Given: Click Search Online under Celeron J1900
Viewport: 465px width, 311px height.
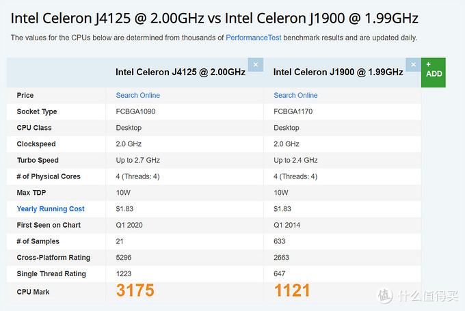Looking at the screenshot, I should (x=295, y=95).
